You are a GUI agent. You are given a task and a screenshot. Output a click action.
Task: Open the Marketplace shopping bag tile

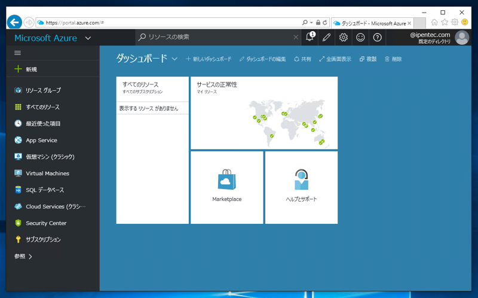(x=227, y=187)
